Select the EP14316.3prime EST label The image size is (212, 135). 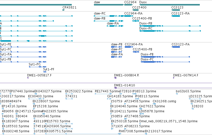point(14,106)
